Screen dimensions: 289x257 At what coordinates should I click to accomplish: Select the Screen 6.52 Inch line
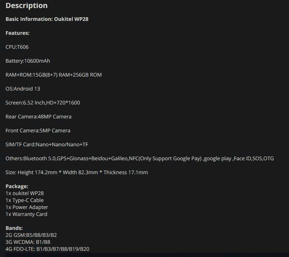click(43, 103)
